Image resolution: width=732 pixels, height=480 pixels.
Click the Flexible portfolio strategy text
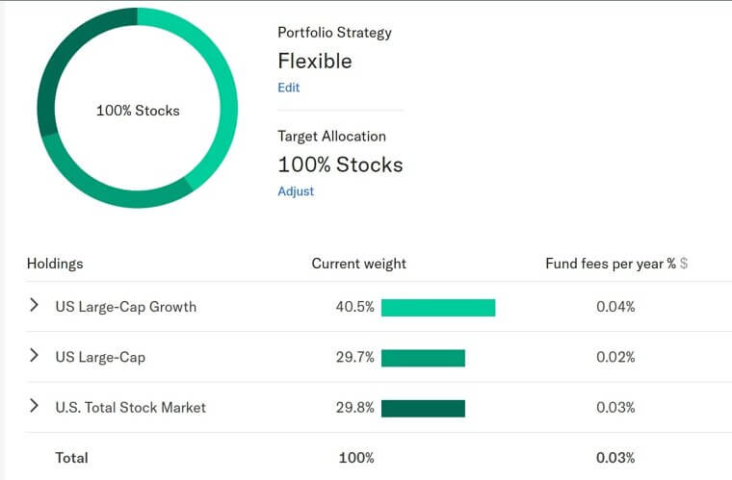tap(314, 62)
